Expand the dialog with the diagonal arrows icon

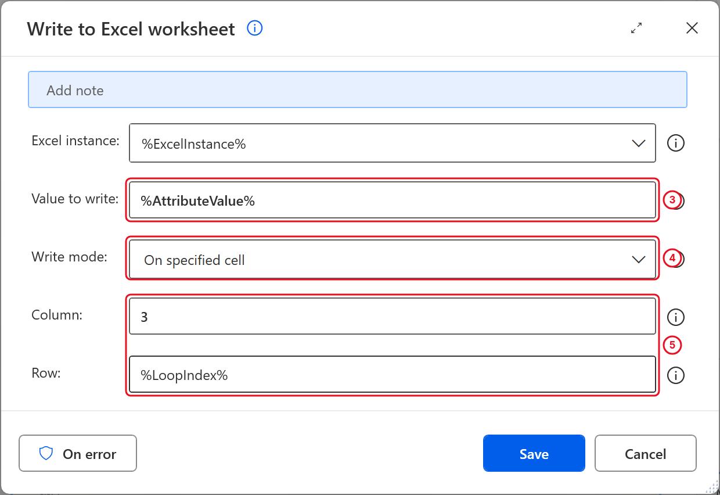click(636, 28)
